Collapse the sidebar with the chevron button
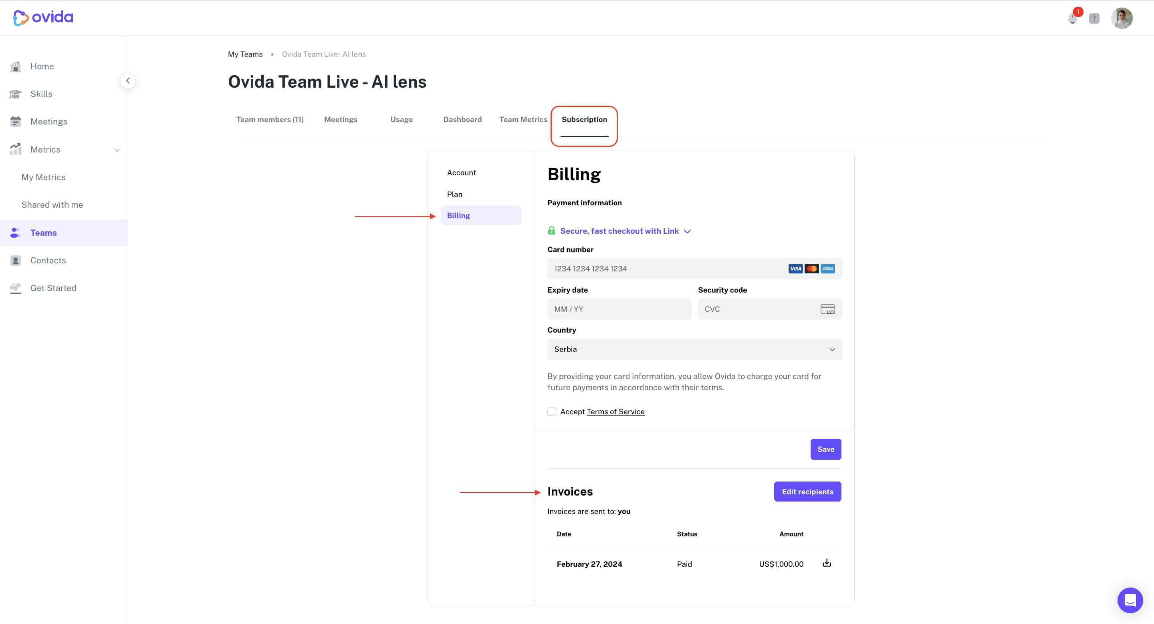This screenshot has height=624, width=1154. (128, 80)
